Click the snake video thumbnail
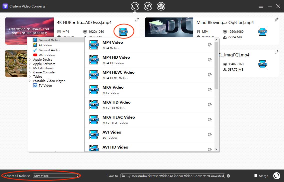Screen dimensions: 284x182 (x=16, y=63)
